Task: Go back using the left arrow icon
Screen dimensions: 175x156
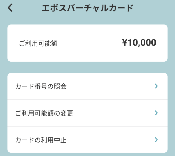Action: (x=10, y=8)
